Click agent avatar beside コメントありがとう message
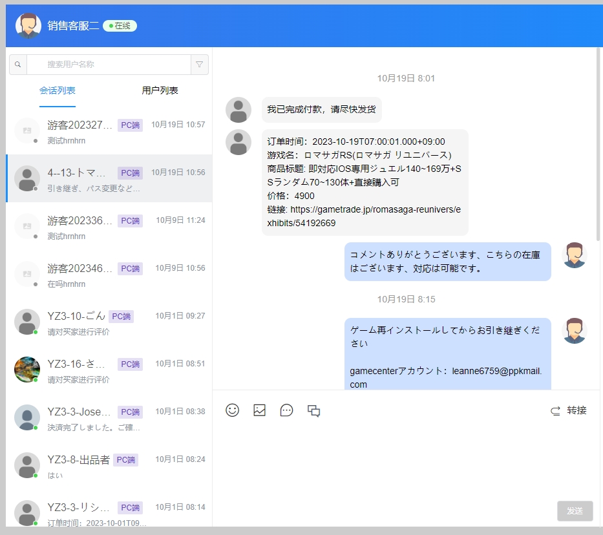Screen dimensions: 603x535 click(575, 255)
